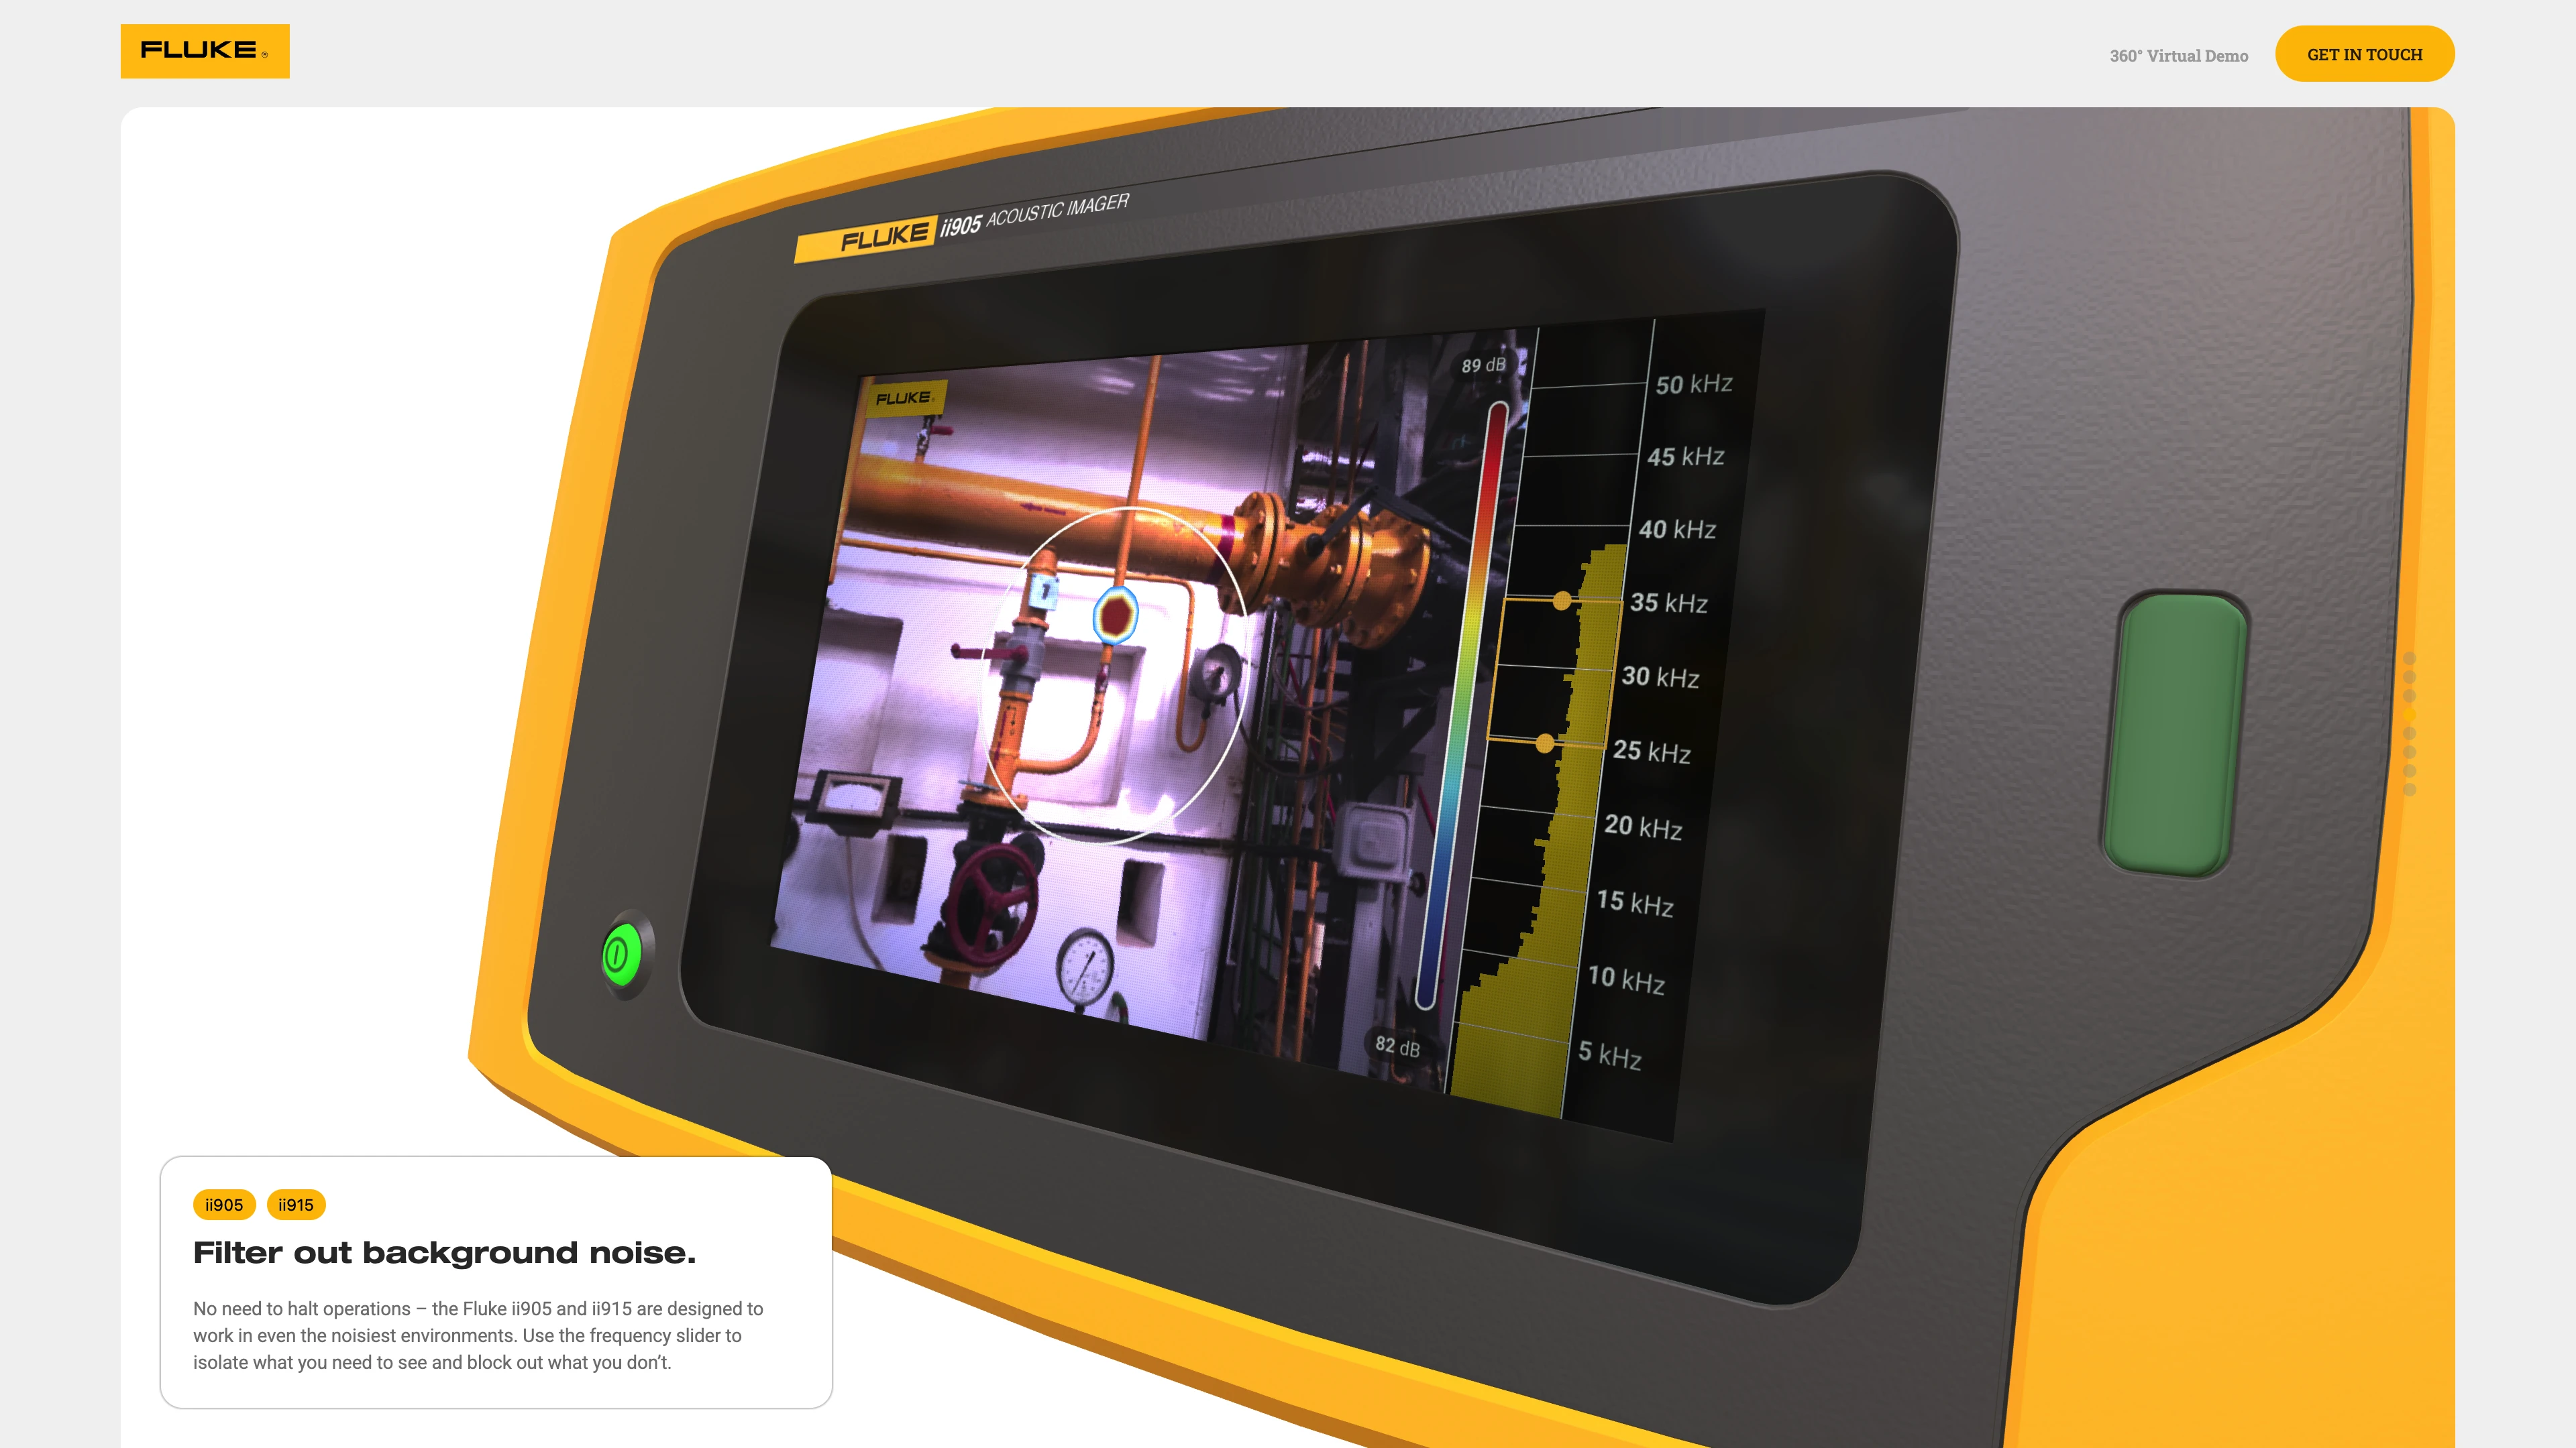2576x1448 pixels.
Task: Jump to fifth navigation dot
Action: (x=2409, y=733)
